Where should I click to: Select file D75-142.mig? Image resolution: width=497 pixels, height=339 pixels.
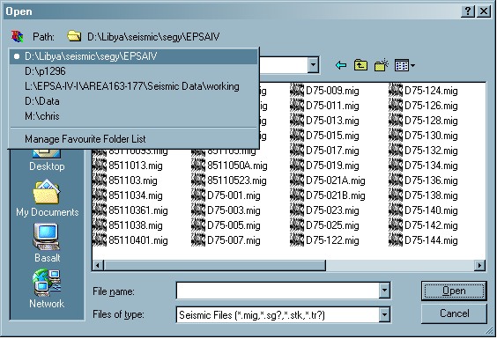click(423, 225)
